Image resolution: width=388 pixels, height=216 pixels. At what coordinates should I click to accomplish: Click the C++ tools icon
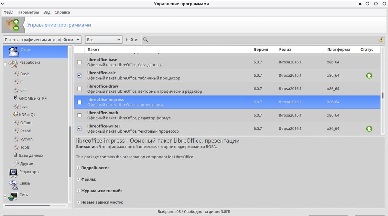[x=16, y=90]
